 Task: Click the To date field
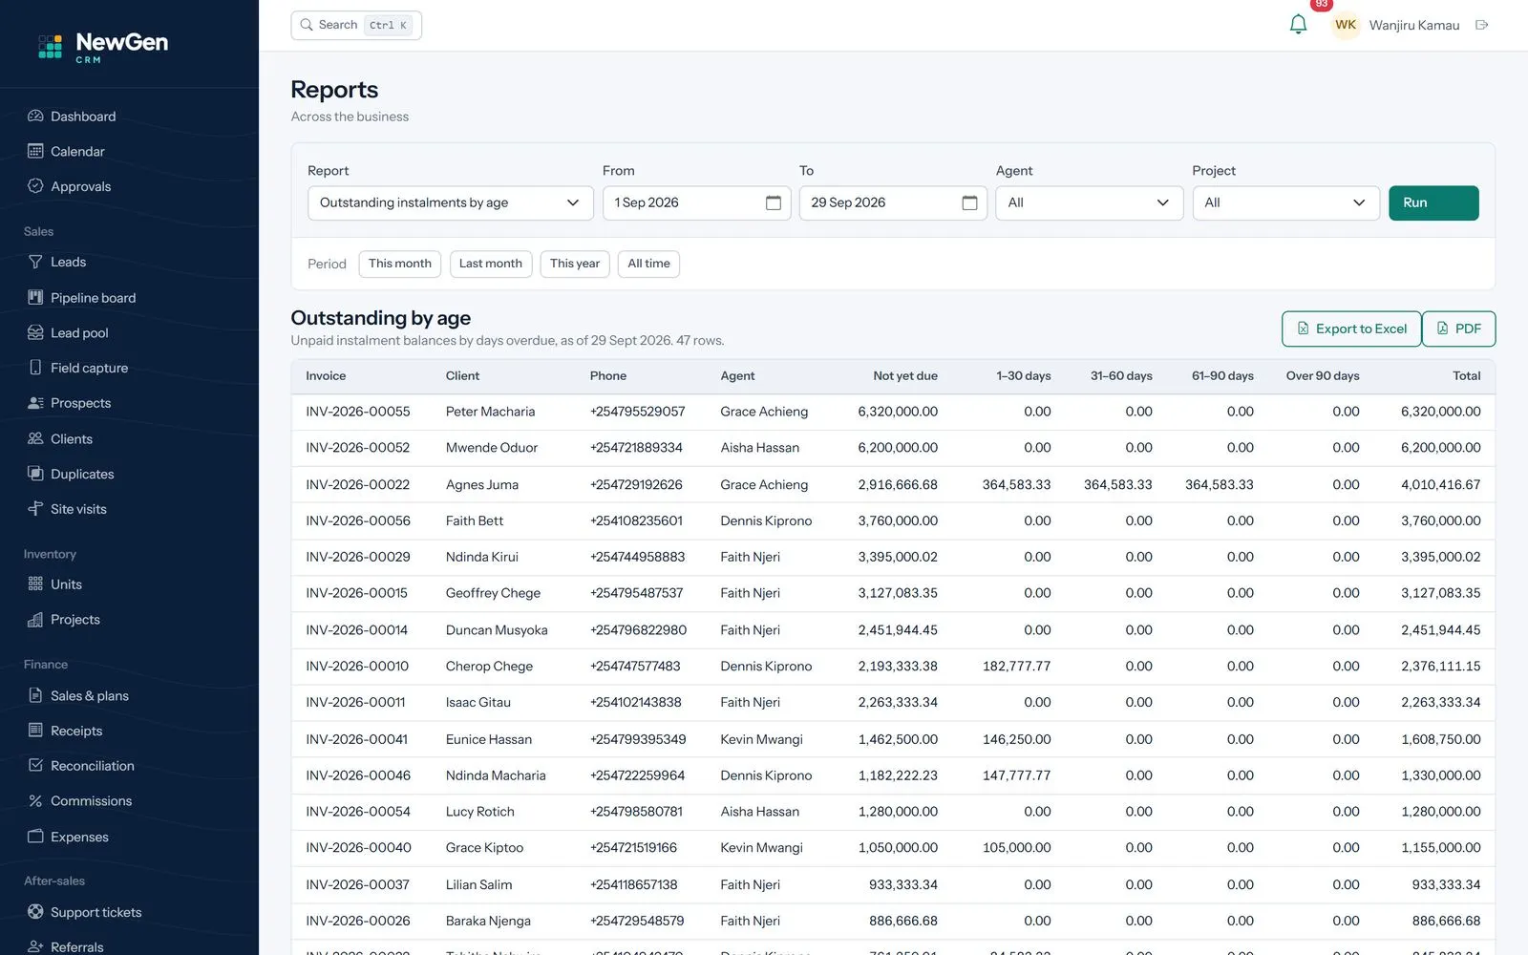(893, 202)
